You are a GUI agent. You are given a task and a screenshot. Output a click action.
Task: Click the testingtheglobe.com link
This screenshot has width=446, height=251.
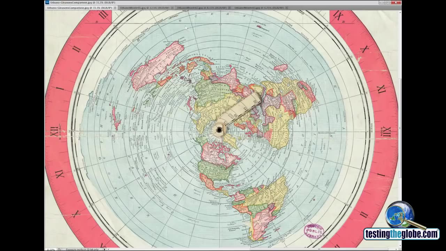[401, 234]
